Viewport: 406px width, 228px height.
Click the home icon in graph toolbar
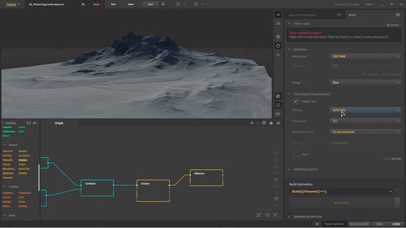click(x=271, y=123)
